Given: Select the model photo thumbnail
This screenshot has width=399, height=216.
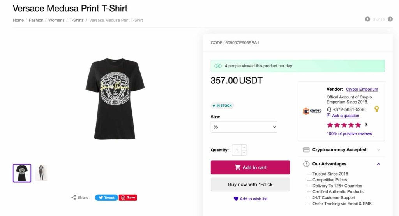Looking at the screenshot, I should [41, 173].
